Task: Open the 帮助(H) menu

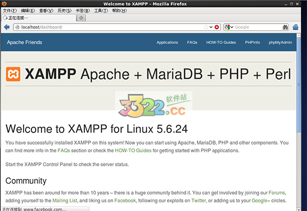Action: point(119,11)
